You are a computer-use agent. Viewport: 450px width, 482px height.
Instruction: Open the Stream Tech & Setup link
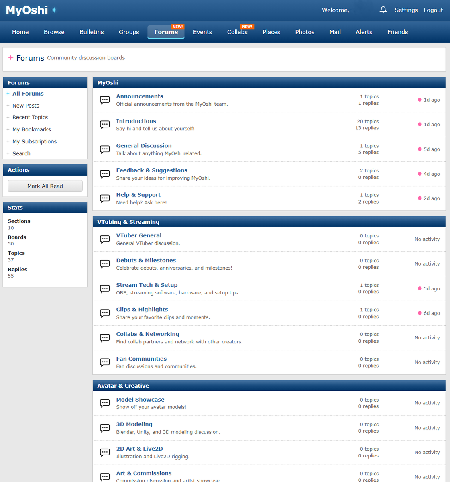pyautogui.click(x=147, y=285)
